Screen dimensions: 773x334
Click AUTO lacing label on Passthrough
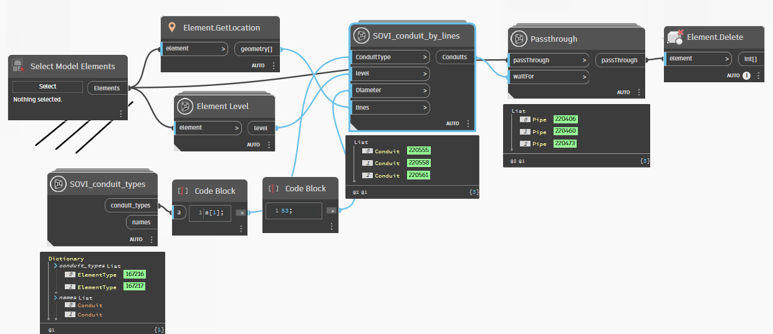623,92
